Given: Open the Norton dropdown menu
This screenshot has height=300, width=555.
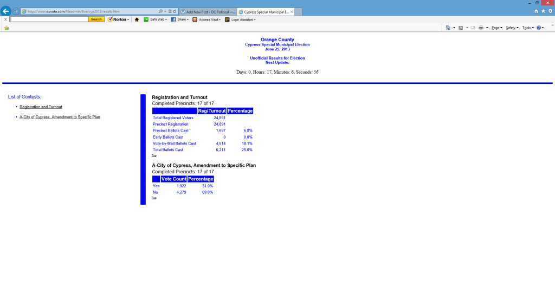Looking at the screenshot, I should [119, 19].
